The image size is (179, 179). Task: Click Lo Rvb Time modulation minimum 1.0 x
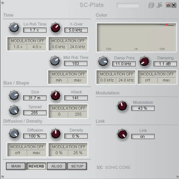tap(18, 47)
